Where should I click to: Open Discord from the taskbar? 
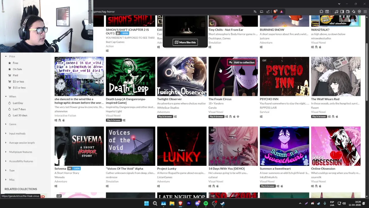click(197, 203)
